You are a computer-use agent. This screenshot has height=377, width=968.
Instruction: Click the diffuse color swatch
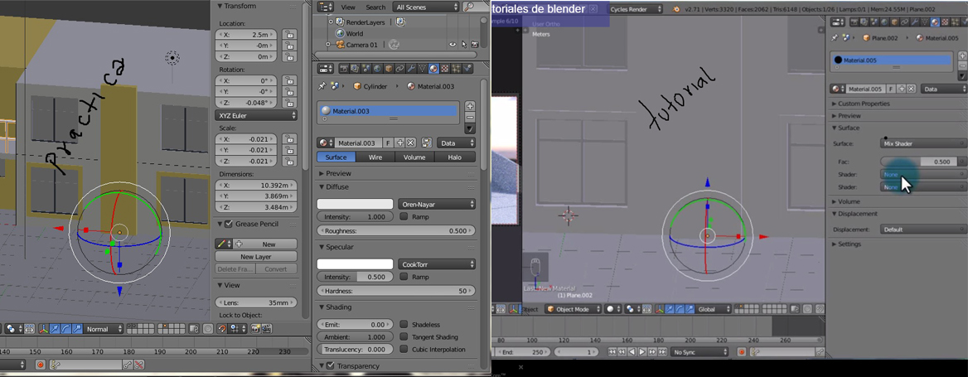(355, 204)
